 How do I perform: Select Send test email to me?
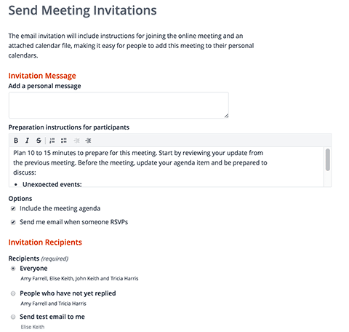tap(13, 317)
